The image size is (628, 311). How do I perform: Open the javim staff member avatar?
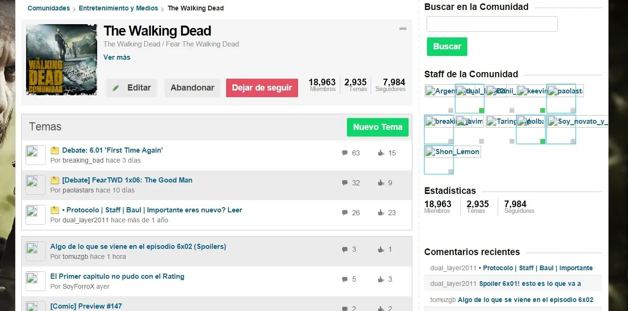470,129
